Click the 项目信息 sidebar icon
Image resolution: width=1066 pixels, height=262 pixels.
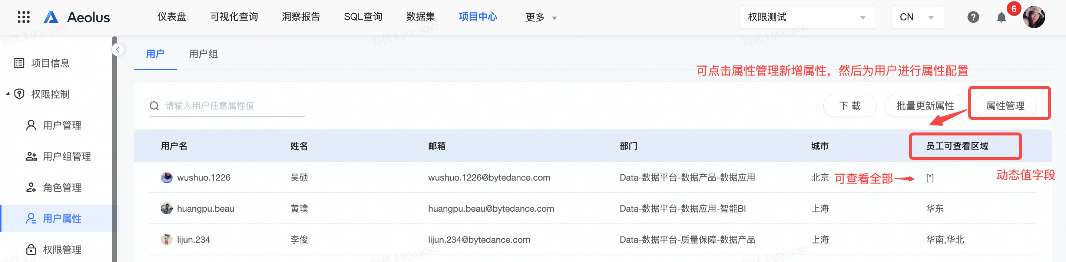[19, 63]
